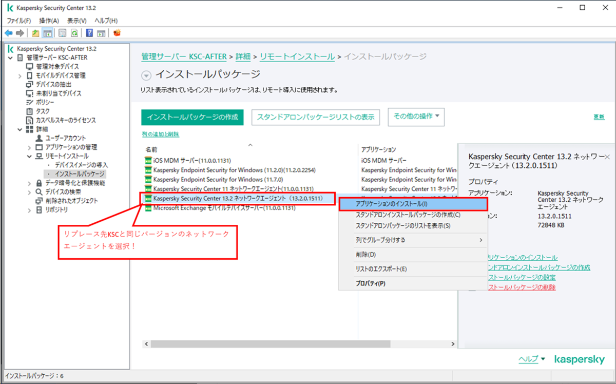Click the Back arrow toolbar icon

(x=8, y=33)
